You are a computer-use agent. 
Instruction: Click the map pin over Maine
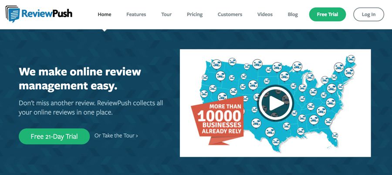(351, 59)
